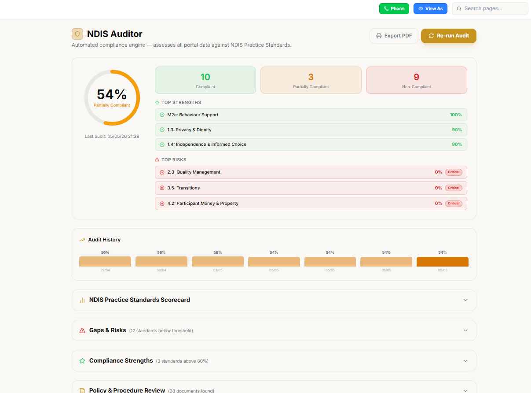The image size is (531, 393).
Task: Click Critical badge on 4.2: Participant Money & Property
Action: pyautogui.click(x=454, y=204)
